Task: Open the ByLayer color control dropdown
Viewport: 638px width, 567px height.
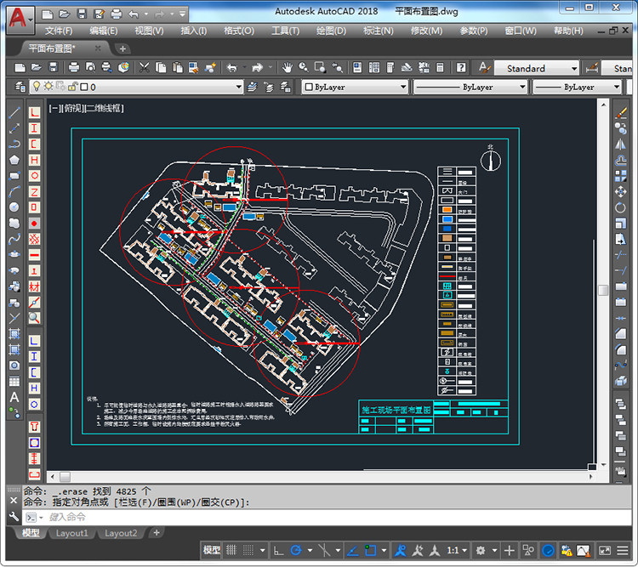Action: [403, 87]
